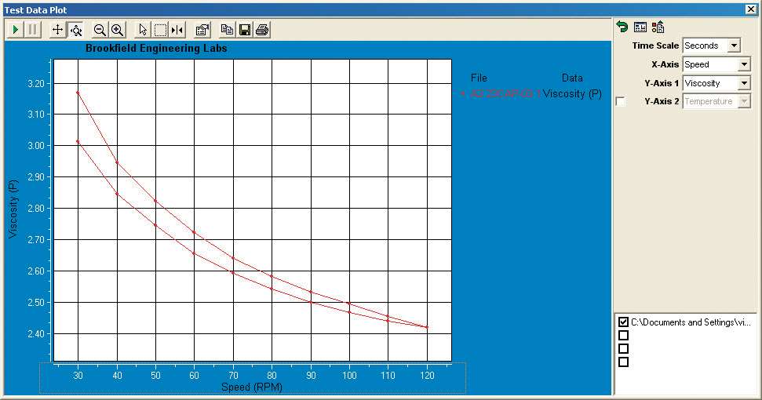Image resolution: width=762 pixels, height=400 pixels.
Task: Uncheck the C:\Documents and Settings file checkbox
Action: coord(623,322)
